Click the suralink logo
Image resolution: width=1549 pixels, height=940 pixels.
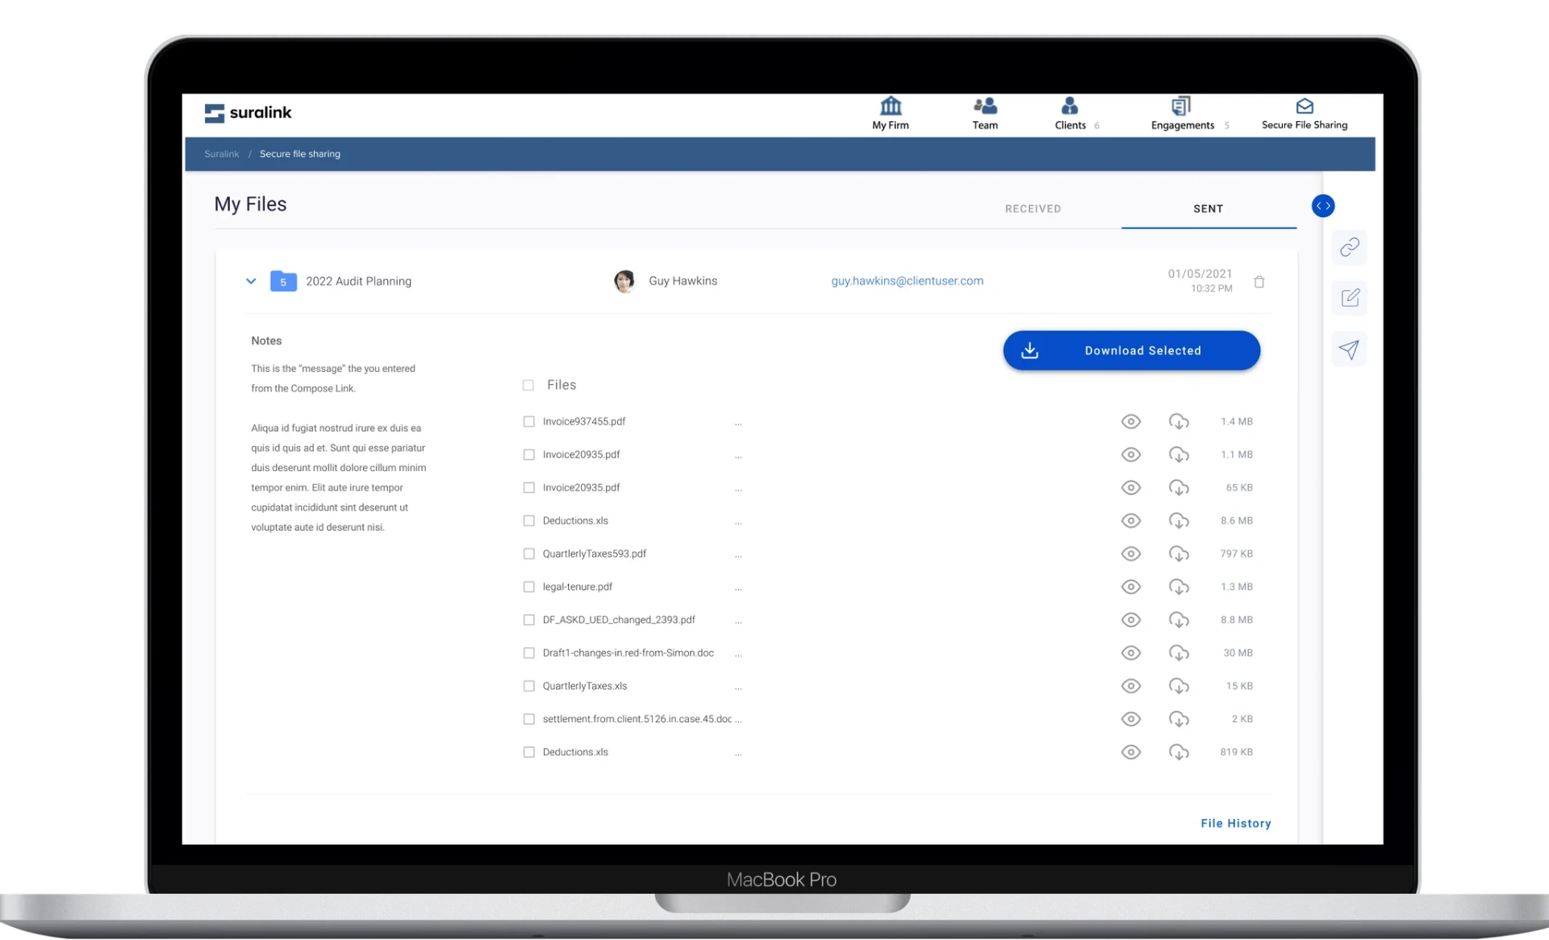point(248,113)
